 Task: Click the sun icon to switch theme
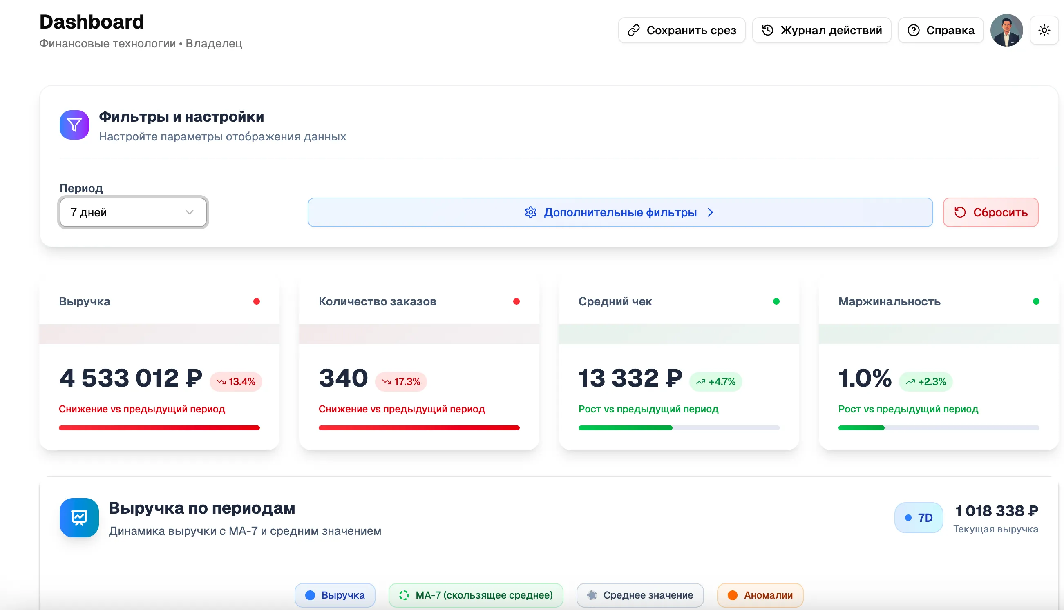1044,30
